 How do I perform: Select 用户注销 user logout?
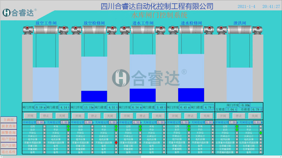[8, 145]
